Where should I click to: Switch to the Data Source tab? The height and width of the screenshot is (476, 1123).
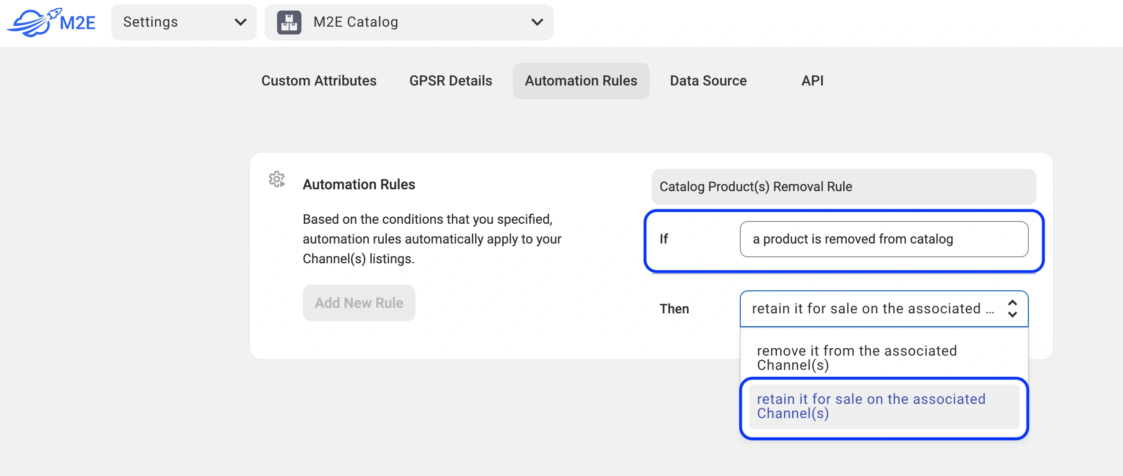(708, 81)
